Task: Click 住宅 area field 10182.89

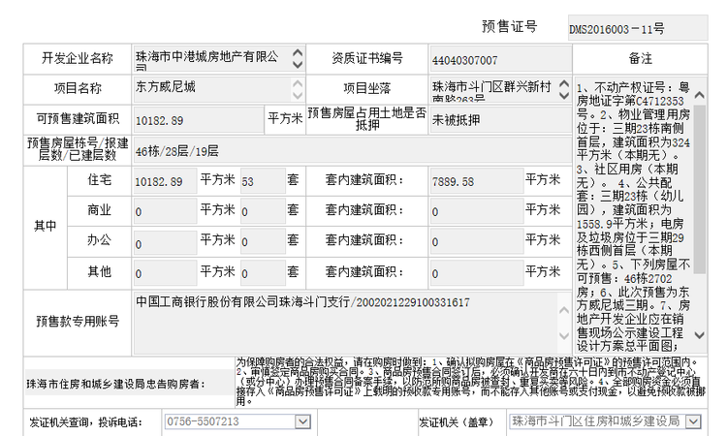Action: pos(165,181)
